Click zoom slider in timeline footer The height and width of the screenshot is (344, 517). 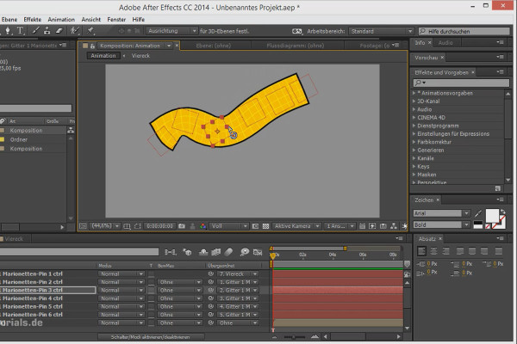294,337
